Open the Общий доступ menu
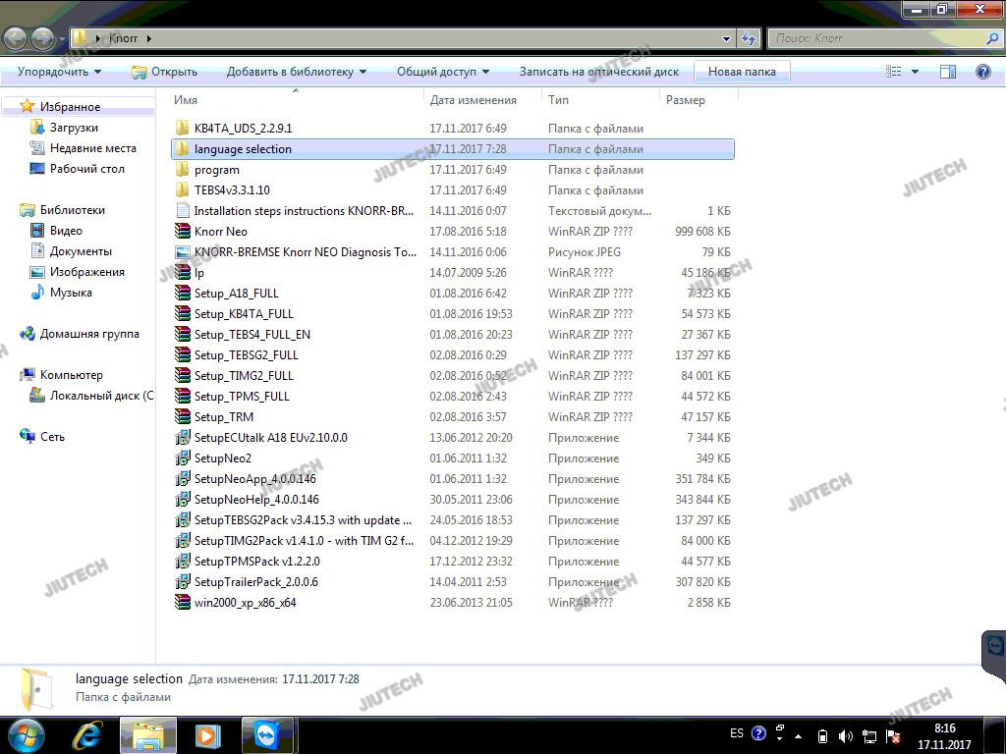Screen dimensions: 1006x754 coord(443,72)
